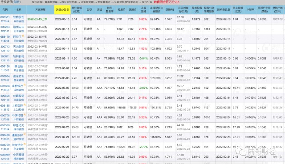
Task: Open stock code 688179 link
Action: 5,36
